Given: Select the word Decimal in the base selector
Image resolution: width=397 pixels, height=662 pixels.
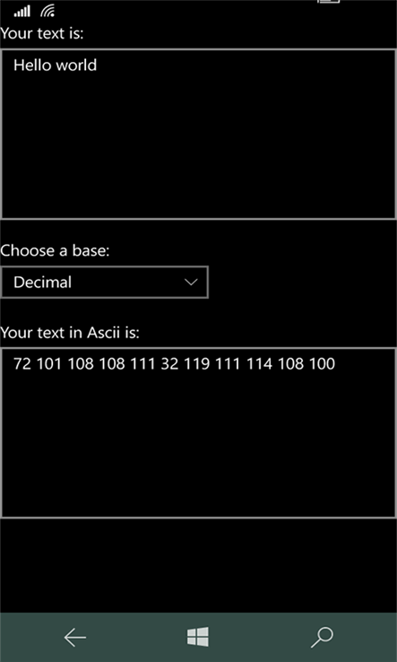Looking at the screenshot, I should (x=42, y=282).
